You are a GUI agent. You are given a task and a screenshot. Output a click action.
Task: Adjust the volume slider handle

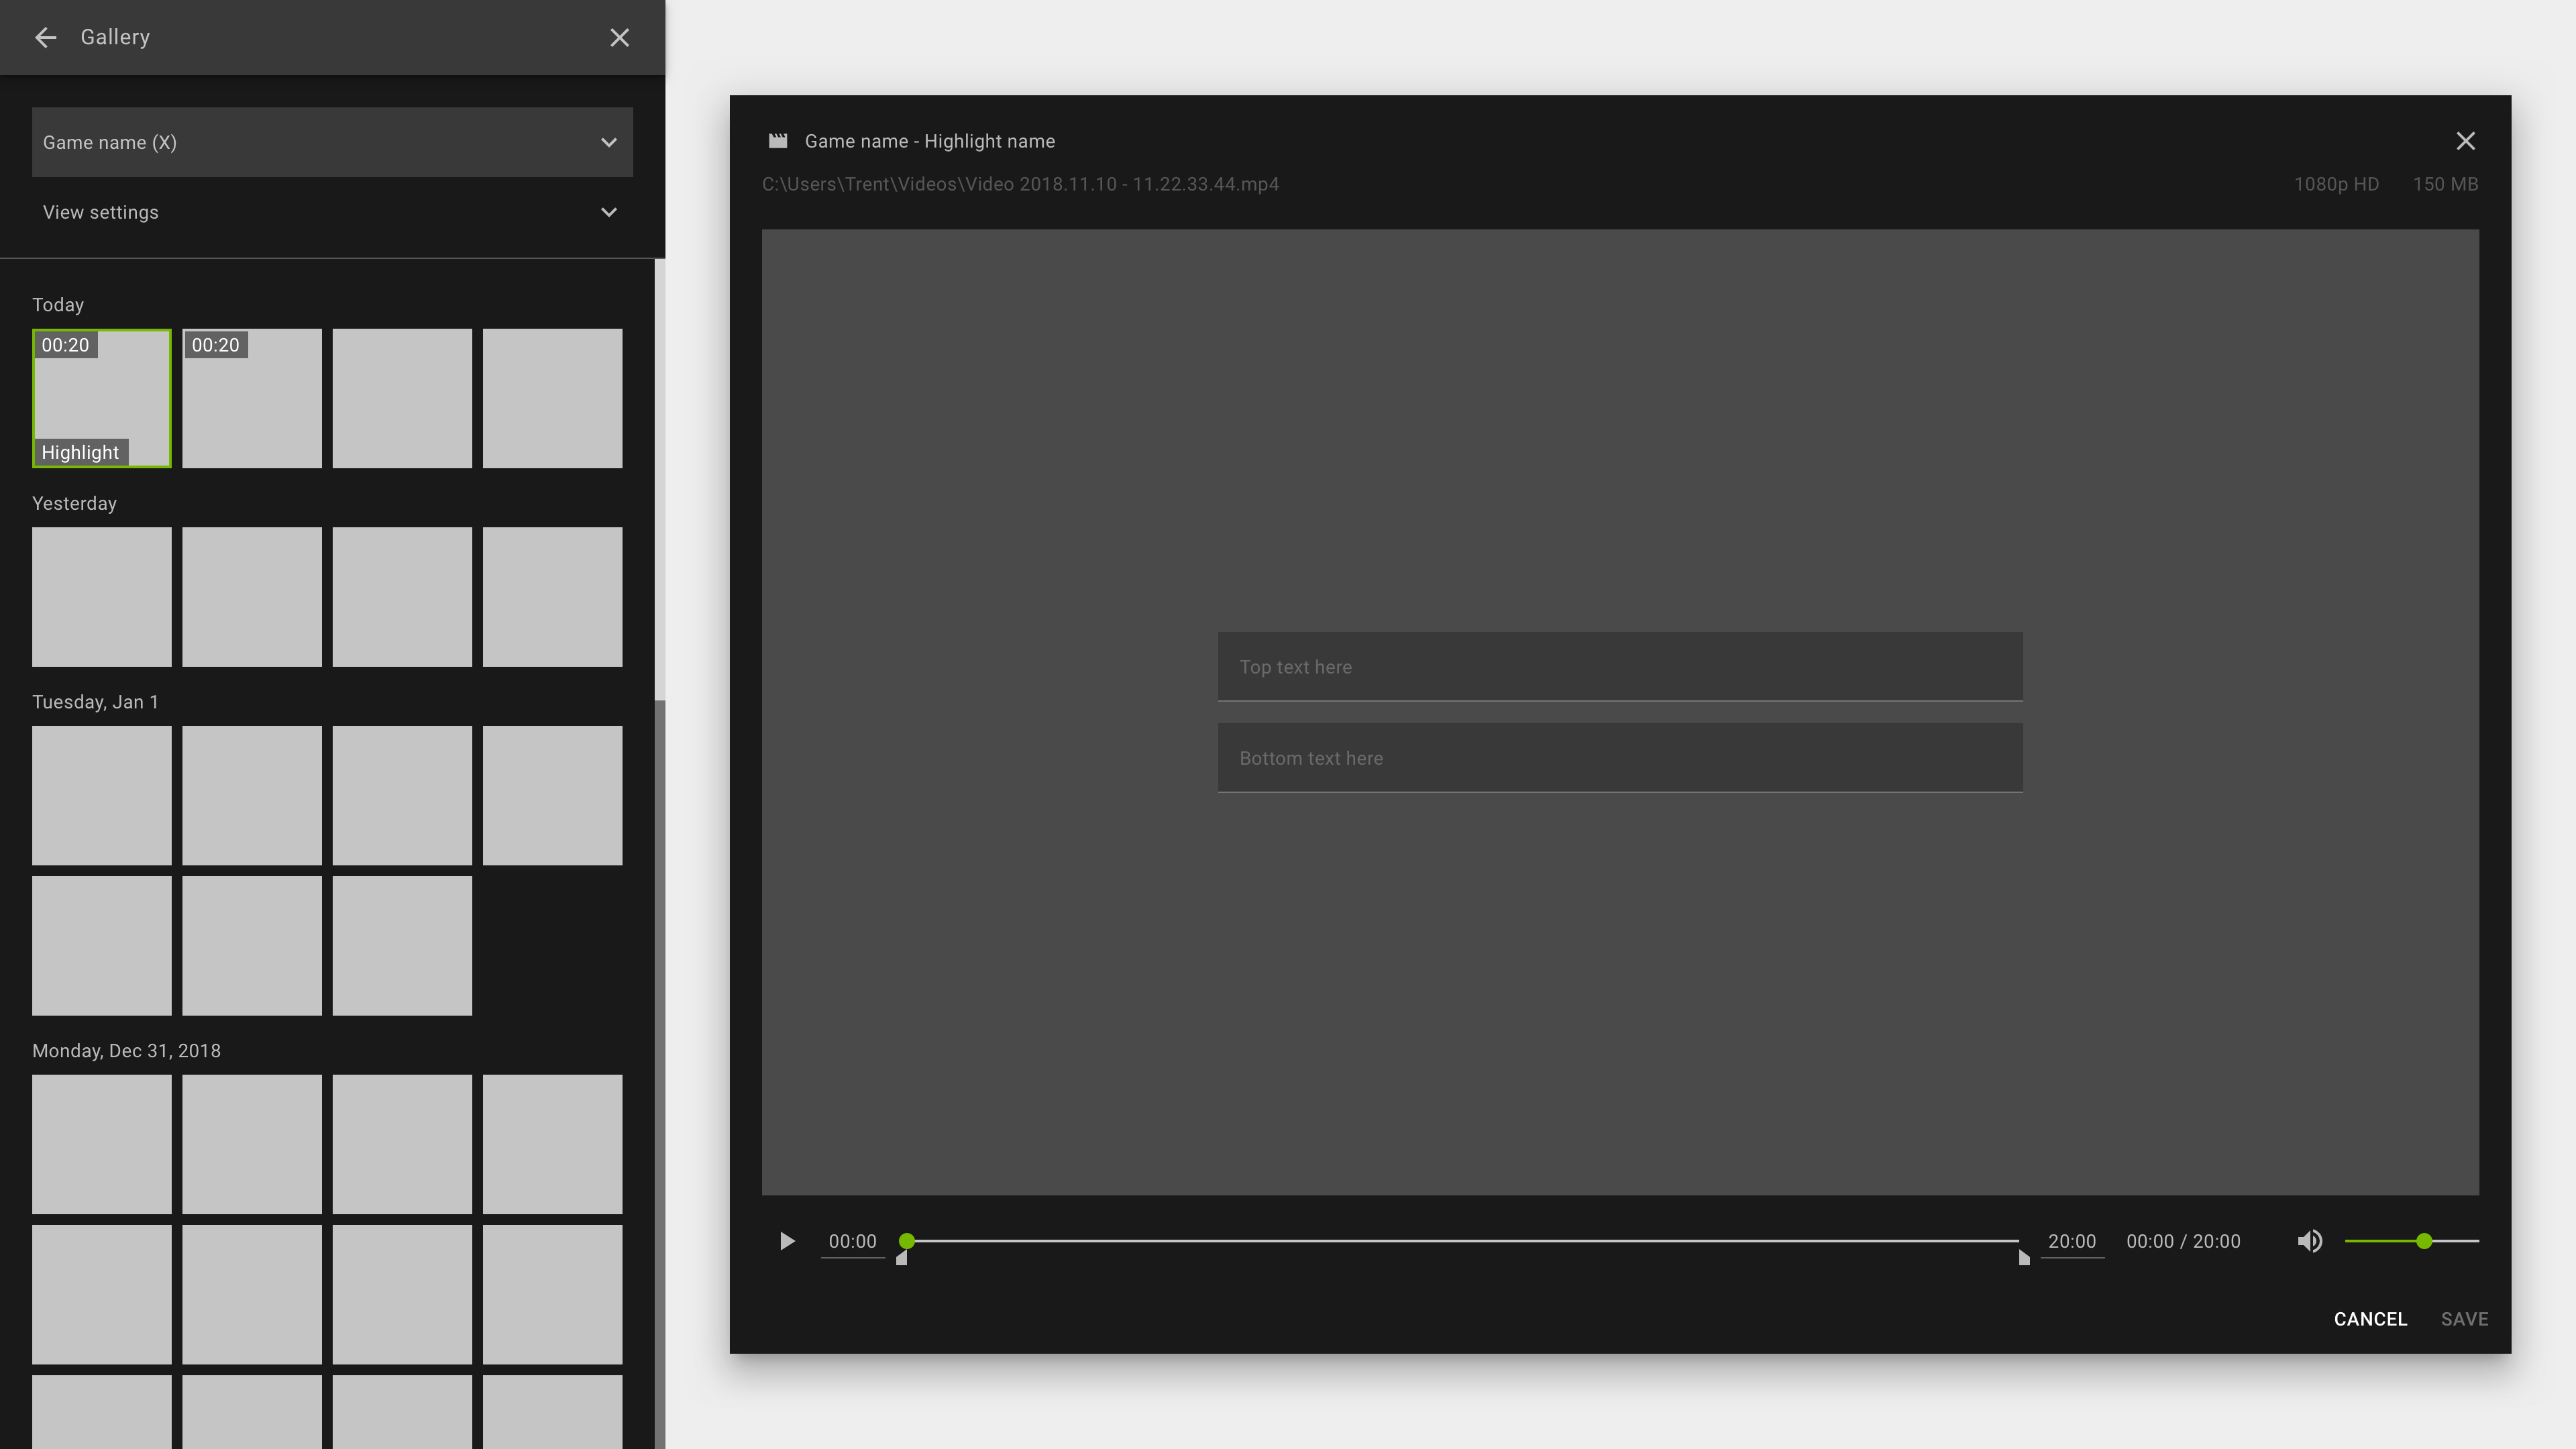click(2424, 1241)
